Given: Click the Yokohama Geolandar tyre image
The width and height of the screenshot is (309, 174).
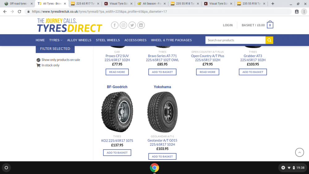Looking at the screenshot, I should (163, 112).
